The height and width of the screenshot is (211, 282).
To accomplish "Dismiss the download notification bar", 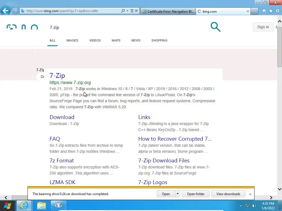I will (x=250, y=194).
